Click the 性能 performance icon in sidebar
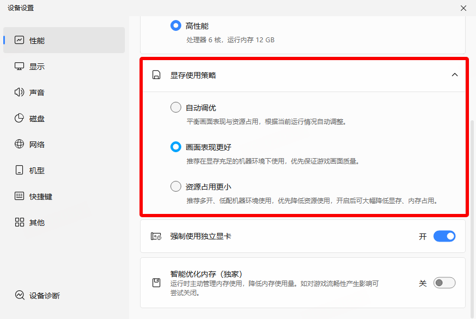Image resolution: width=476 pixels, height=319 pixels. point(20,40)
